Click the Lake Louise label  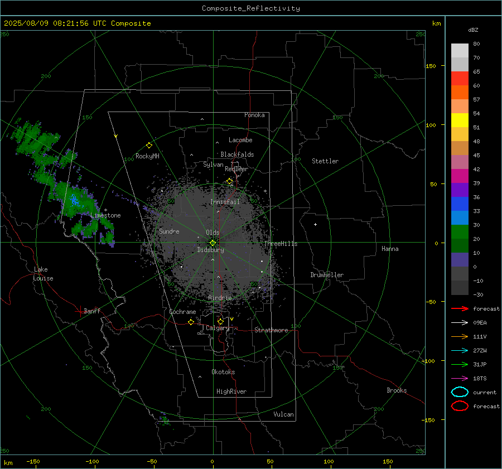click(x=43, y=274)
